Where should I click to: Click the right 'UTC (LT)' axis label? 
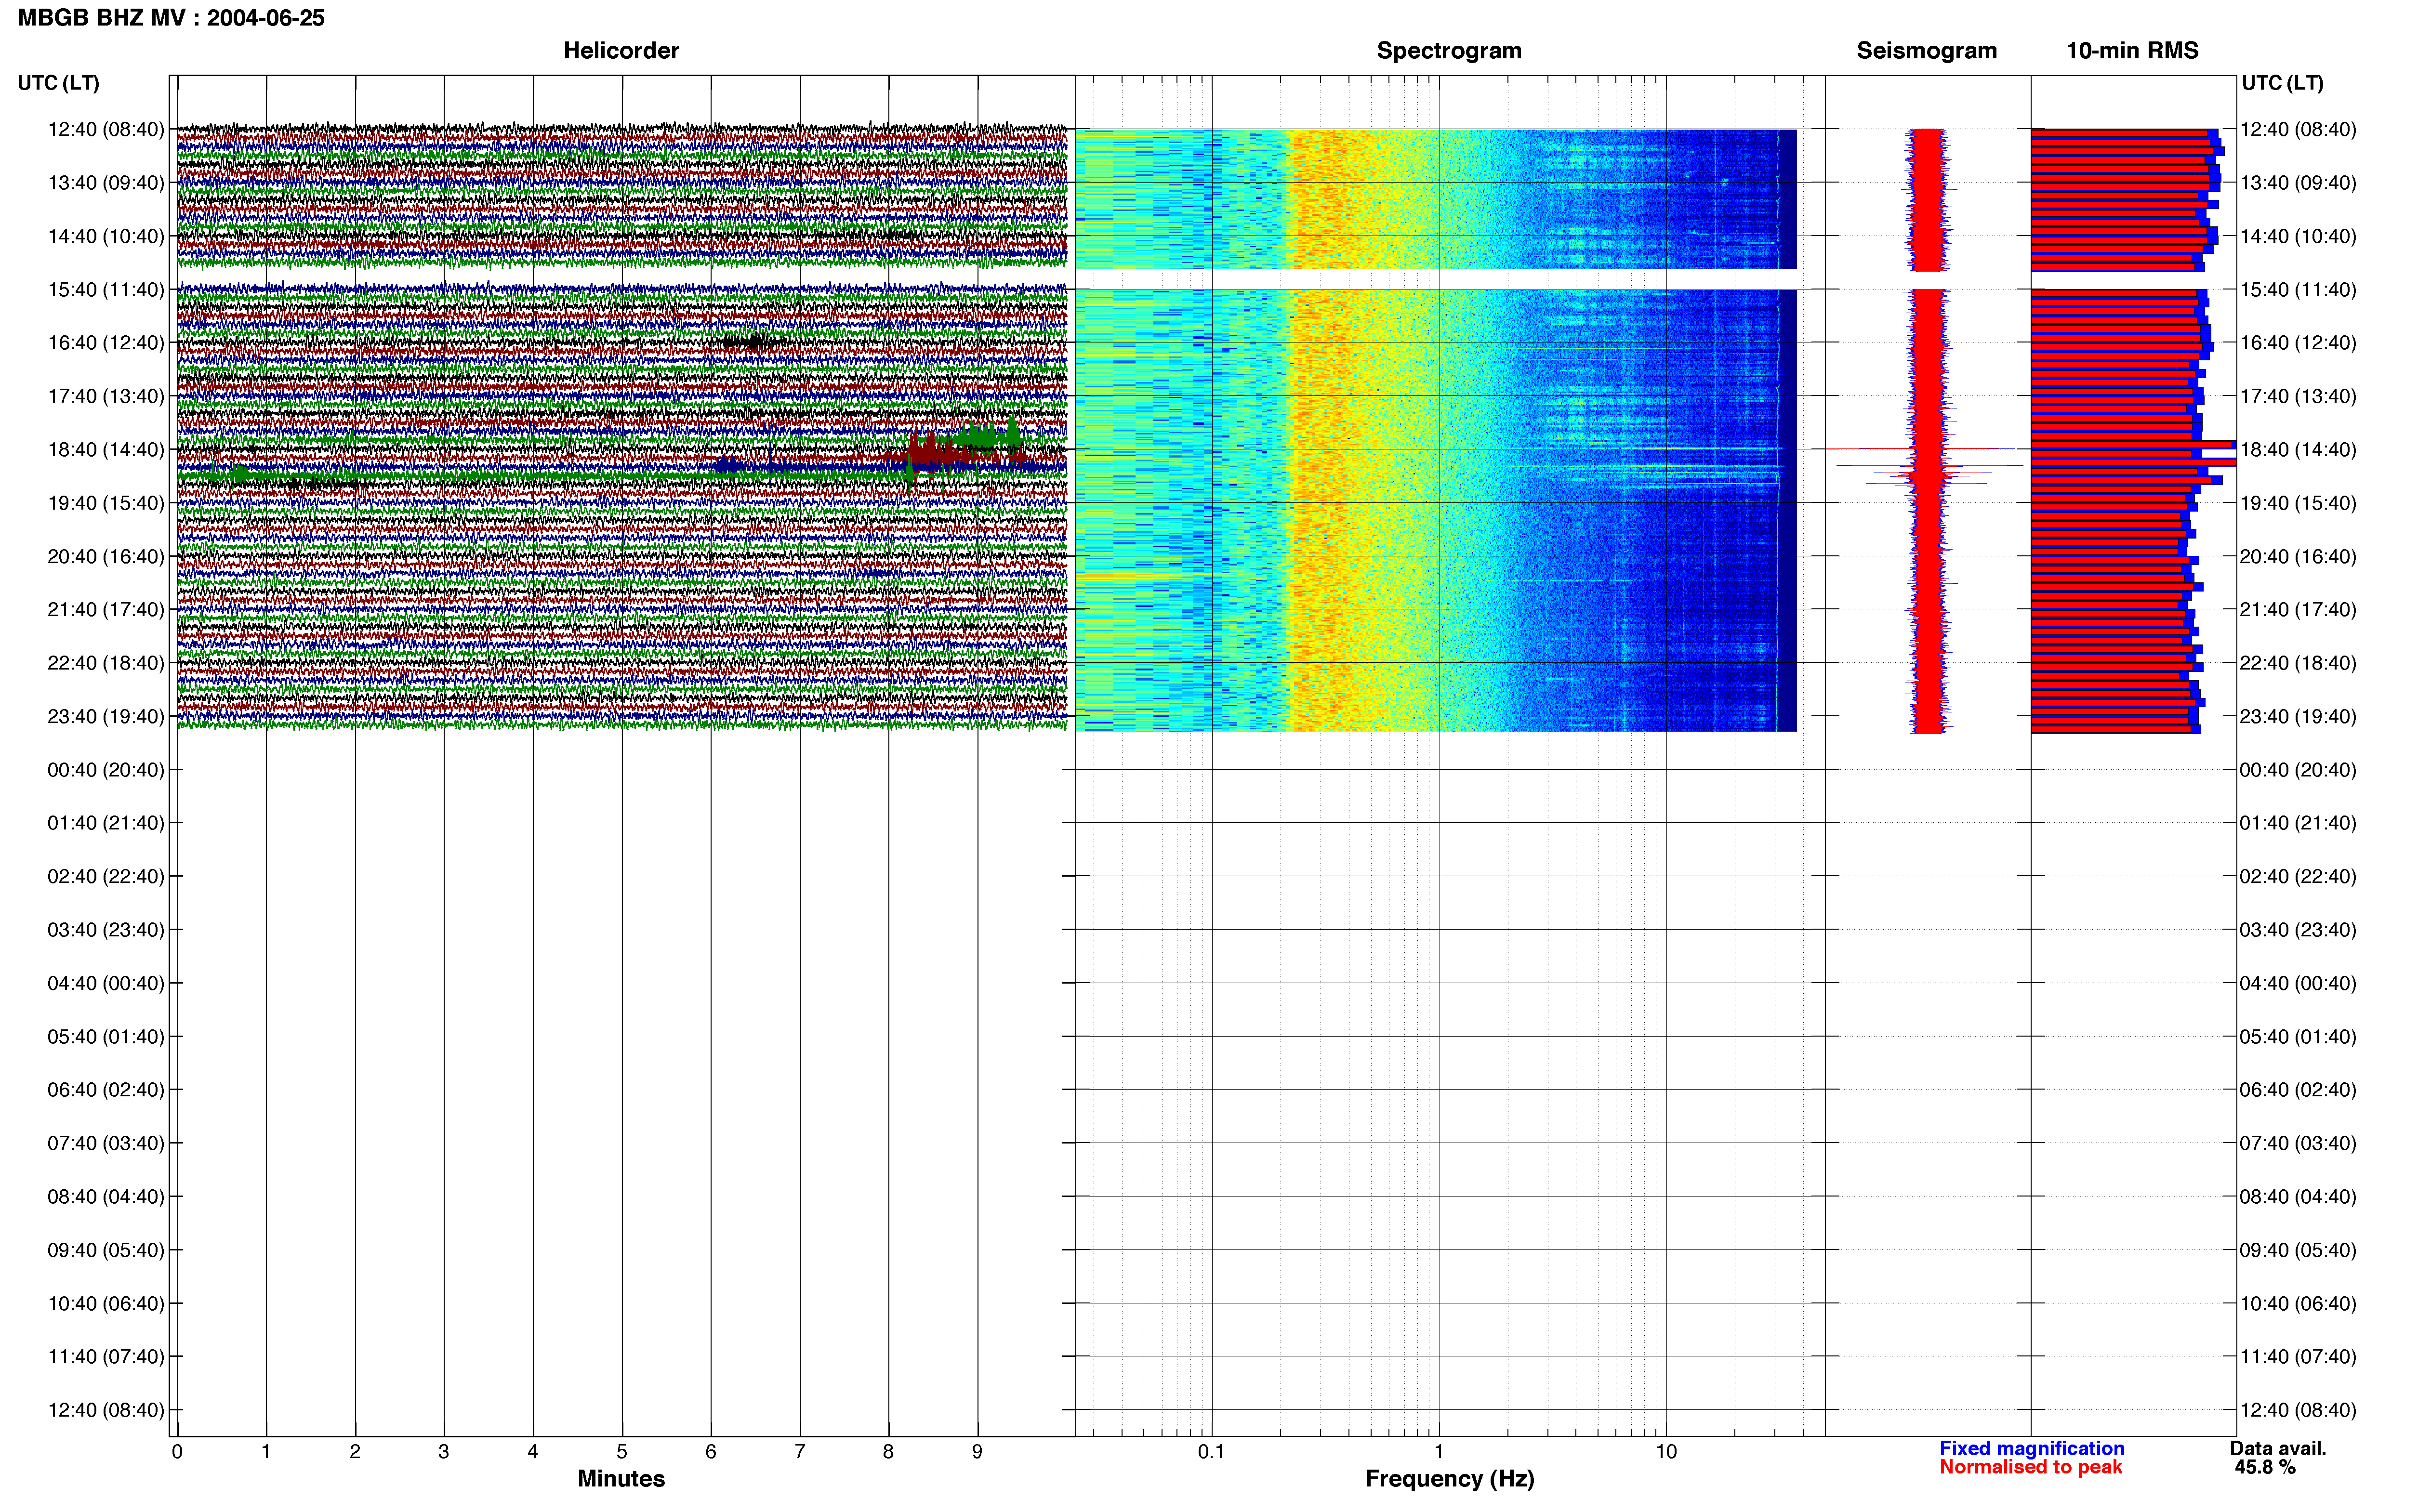tap(2282, 83)
